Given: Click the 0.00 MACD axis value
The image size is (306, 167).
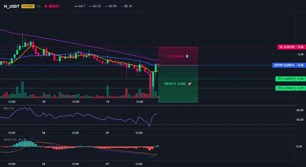Looking at the screenshot, I should tap(299, 147).
